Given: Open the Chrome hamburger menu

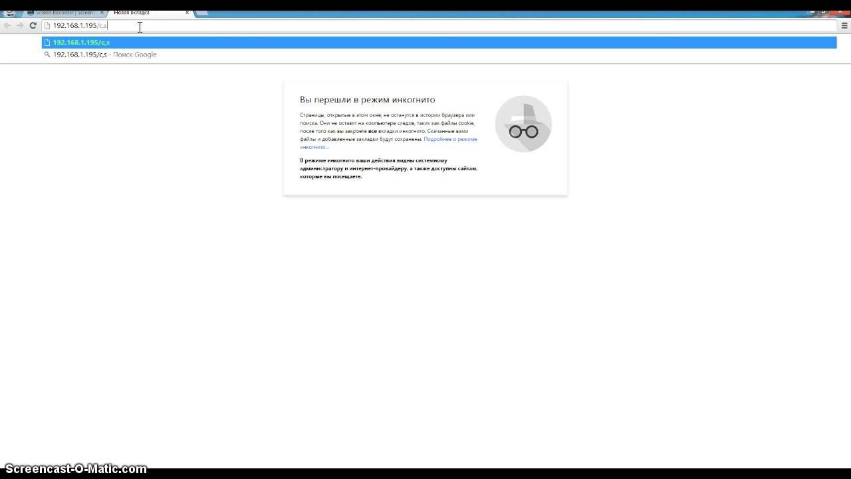Looking at the screenshot, I should 844,25.
